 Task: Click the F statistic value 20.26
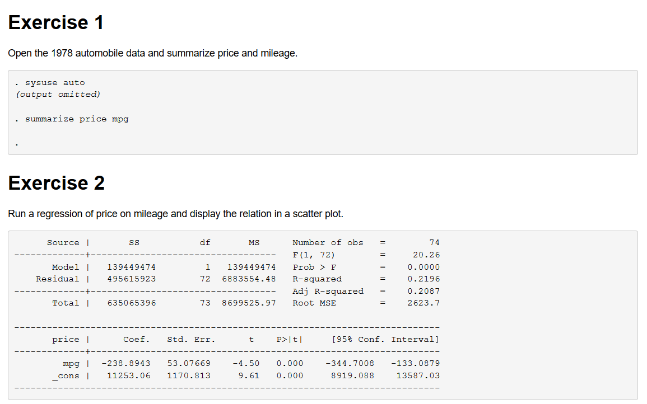(426, 255)
